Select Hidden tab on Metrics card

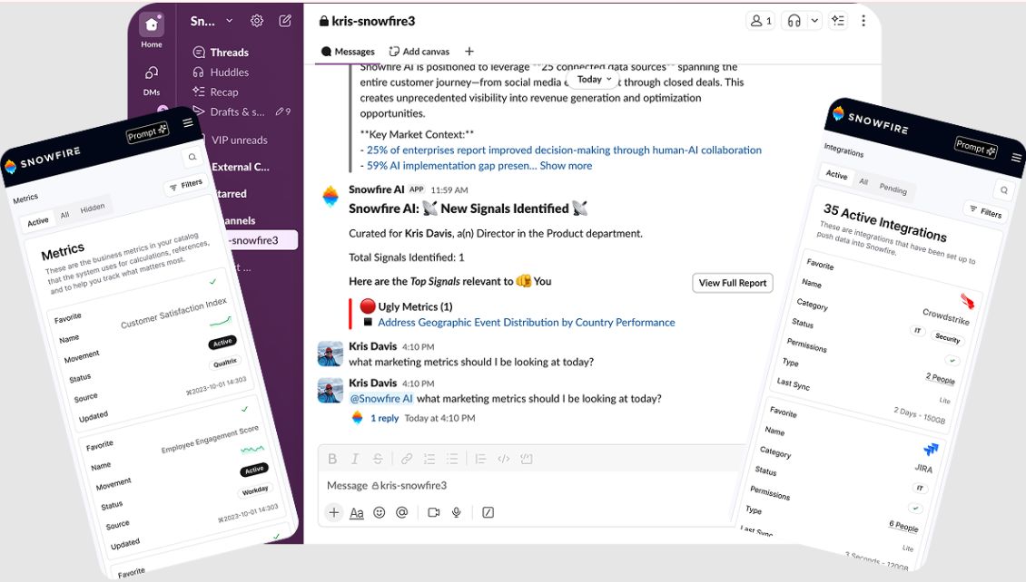coord(93,209)
